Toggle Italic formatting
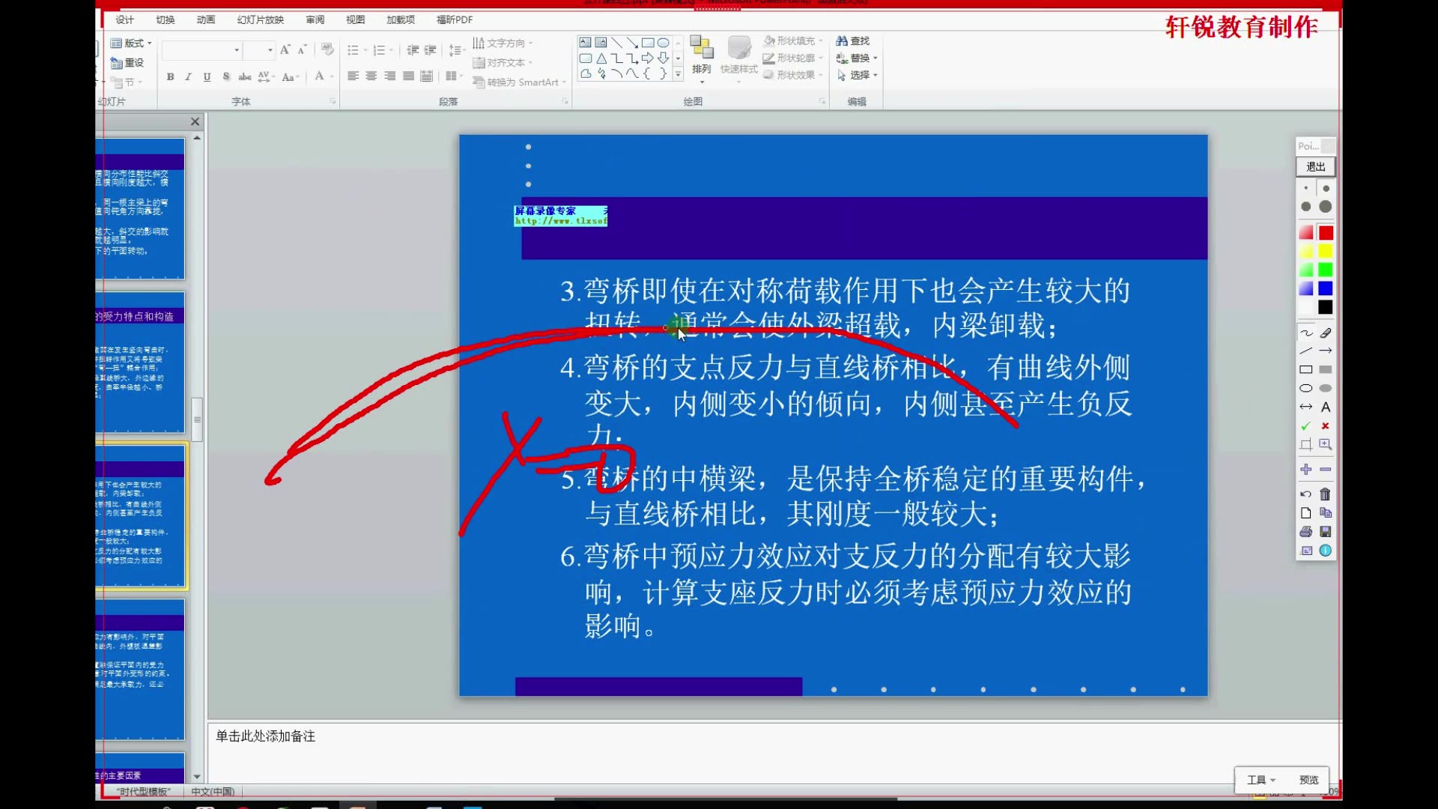This screenshot has height=809, width=1438. click(188, 76)
